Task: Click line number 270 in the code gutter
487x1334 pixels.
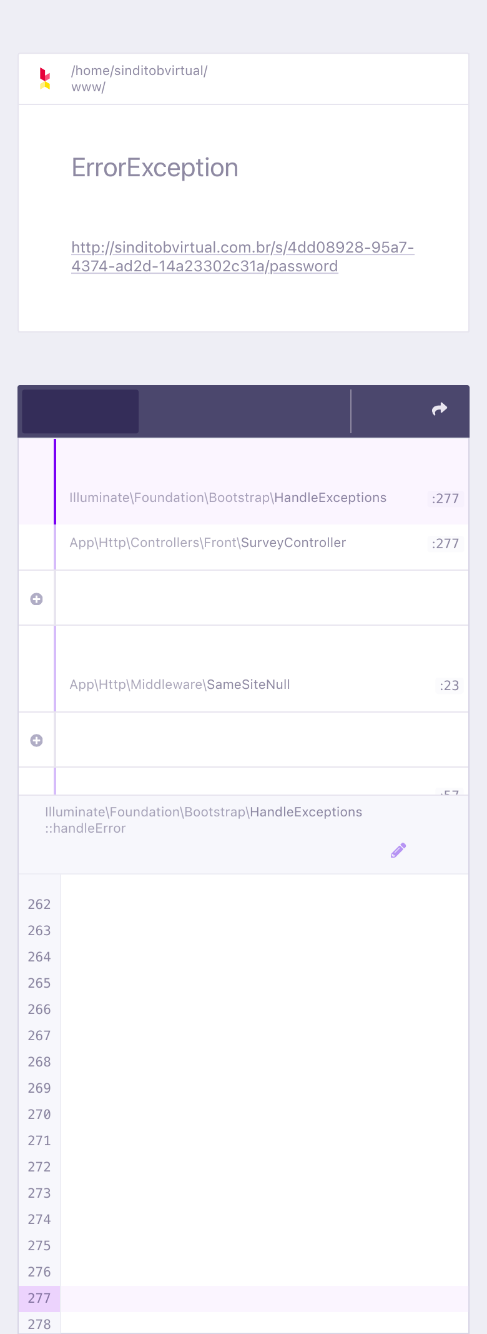Action: click(x=39, y=1115)
